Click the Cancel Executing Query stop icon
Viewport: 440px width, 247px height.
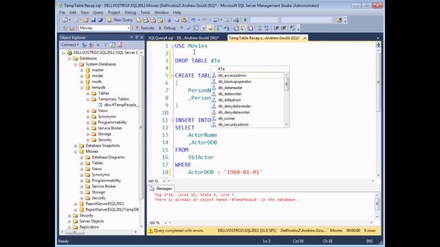(x=181, y=28)
